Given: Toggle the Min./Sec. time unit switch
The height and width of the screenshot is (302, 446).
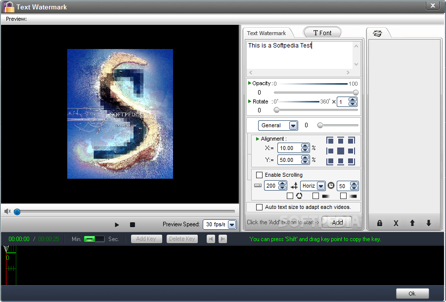Looking at the screenshot, I should click(94, 239).
